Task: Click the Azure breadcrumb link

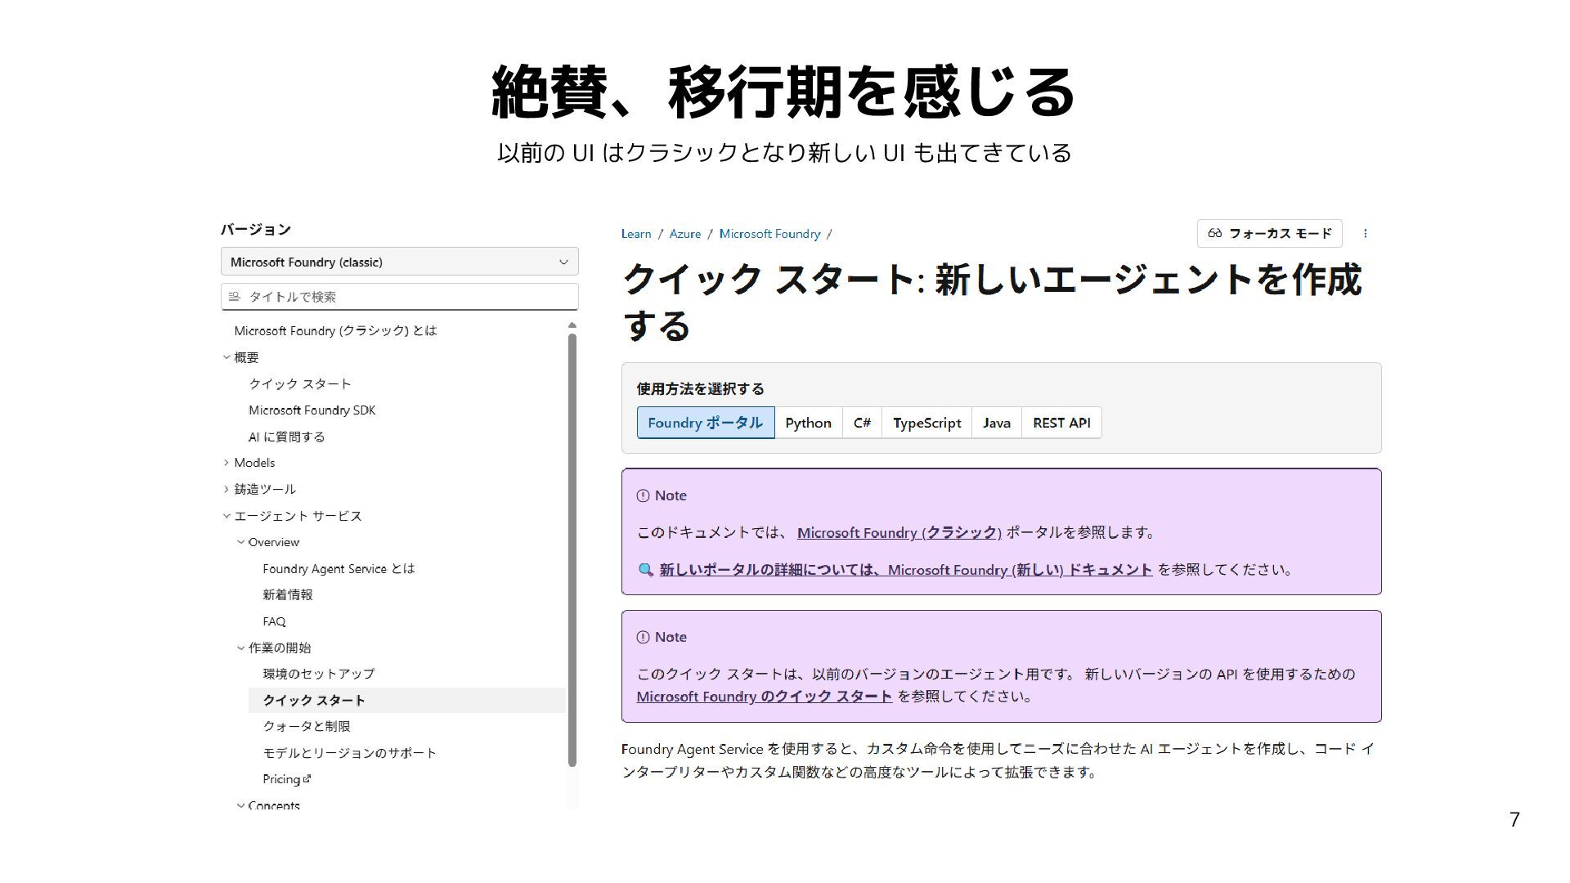Action: [x=684, y=235]
